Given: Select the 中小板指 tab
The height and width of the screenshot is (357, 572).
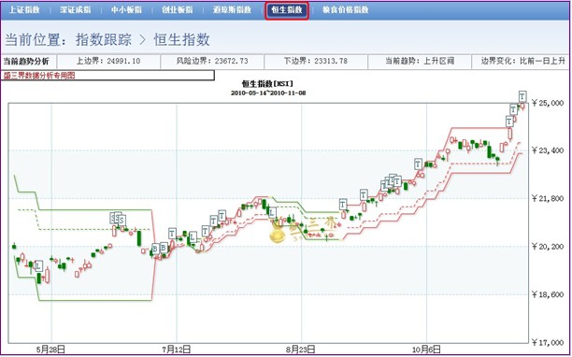Looking at the screenshot, I should coord(126,10).
